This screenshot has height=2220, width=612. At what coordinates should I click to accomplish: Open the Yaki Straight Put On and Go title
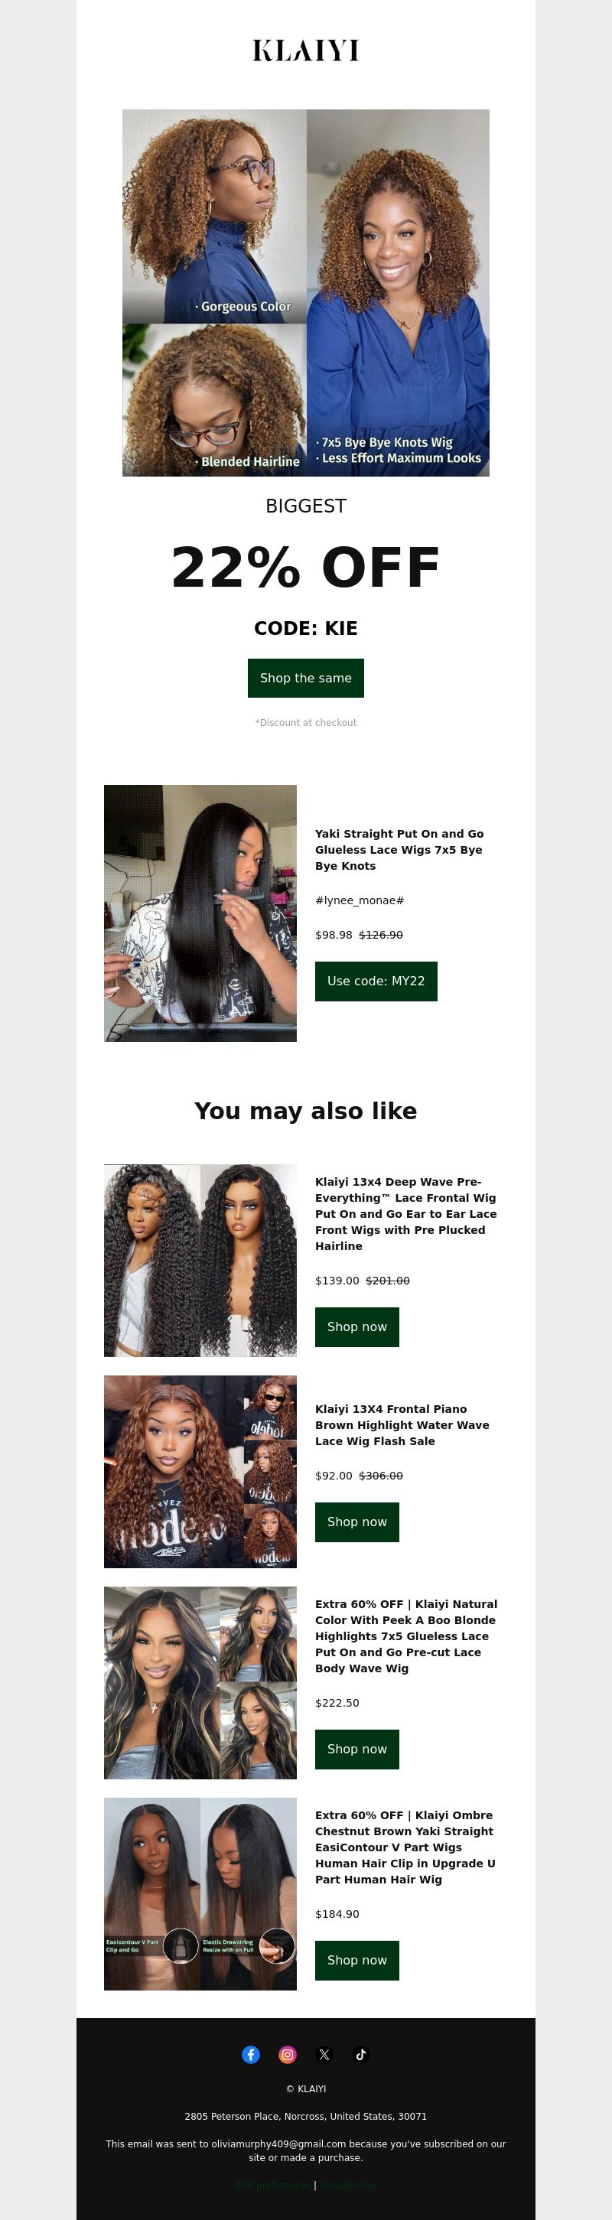pyautogui.click(x=399, y=850)
